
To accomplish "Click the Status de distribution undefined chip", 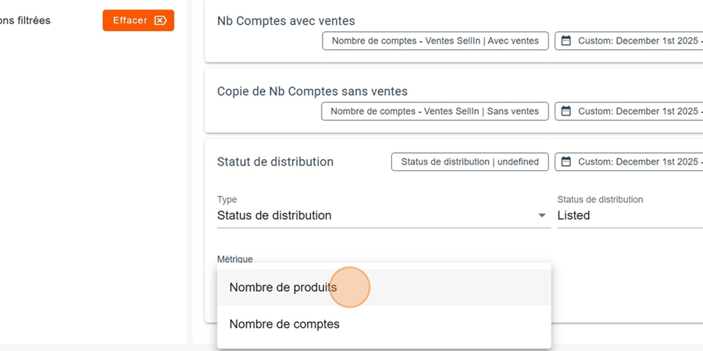I will pyautogui.click(x=469, y=162).
